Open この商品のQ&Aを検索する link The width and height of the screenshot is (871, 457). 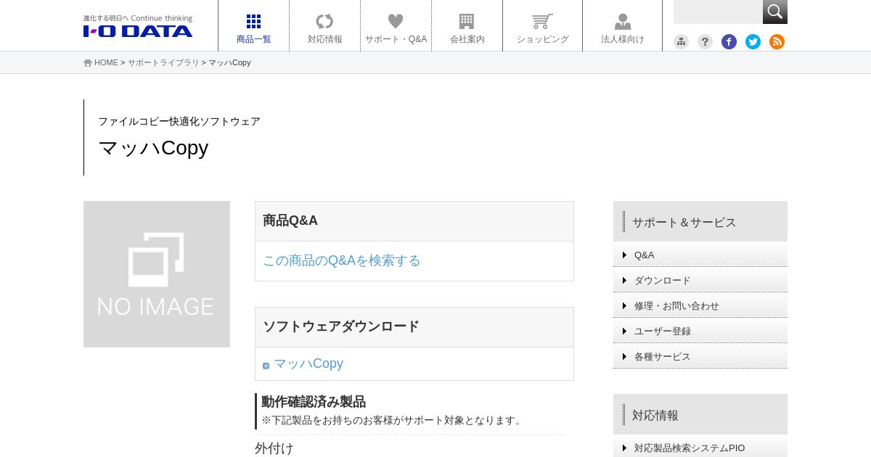(342, 260)
